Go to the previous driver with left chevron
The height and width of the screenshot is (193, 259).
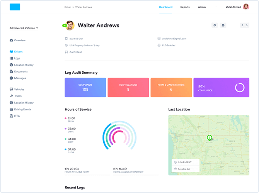point(242,25)
